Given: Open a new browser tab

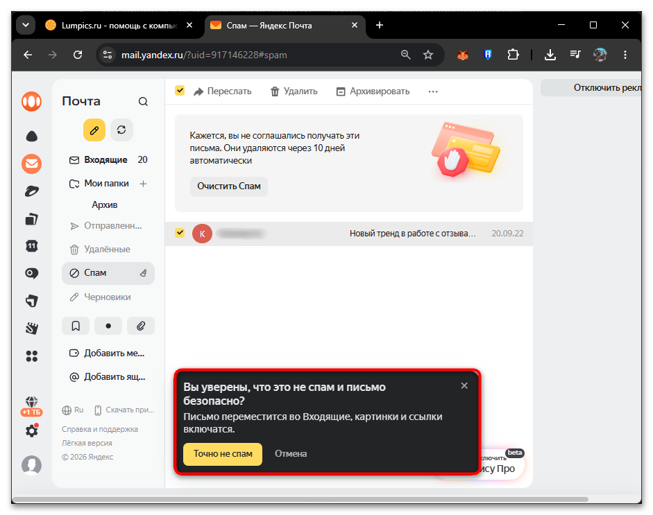Looking at the screenshot, I should tap(380, 25).
